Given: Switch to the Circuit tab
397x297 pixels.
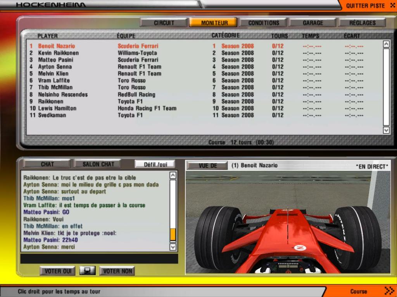Looking at the screenshot, I should click(x=164, y=23).
